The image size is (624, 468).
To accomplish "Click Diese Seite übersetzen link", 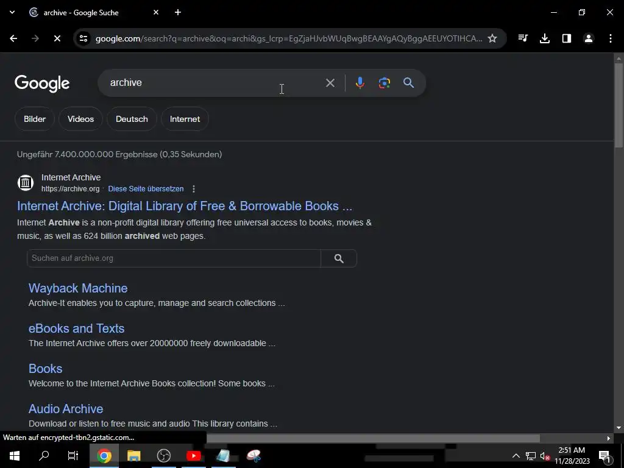I will [146, 189].
